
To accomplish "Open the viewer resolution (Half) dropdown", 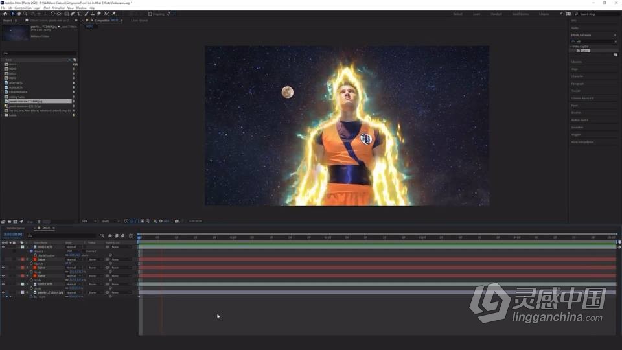I will coord(110,221).
